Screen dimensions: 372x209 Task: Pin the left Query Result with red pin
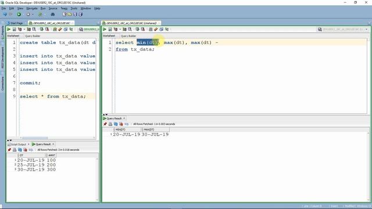click(9, 150)
